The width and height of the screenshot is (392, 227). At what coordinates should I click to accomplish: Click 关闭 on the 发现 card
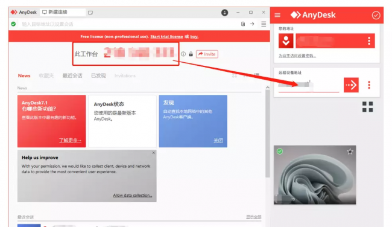pos(218,141)
